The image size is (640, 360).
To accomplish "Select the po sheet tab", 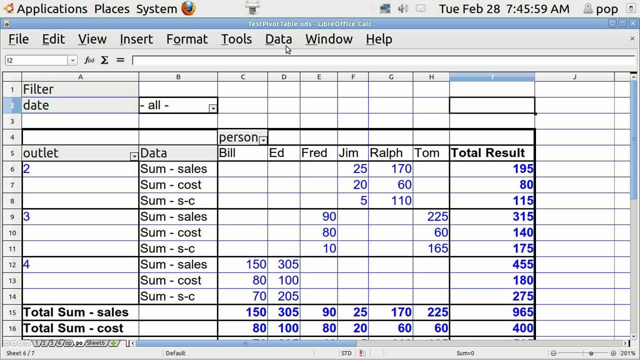I will point(79,343).
